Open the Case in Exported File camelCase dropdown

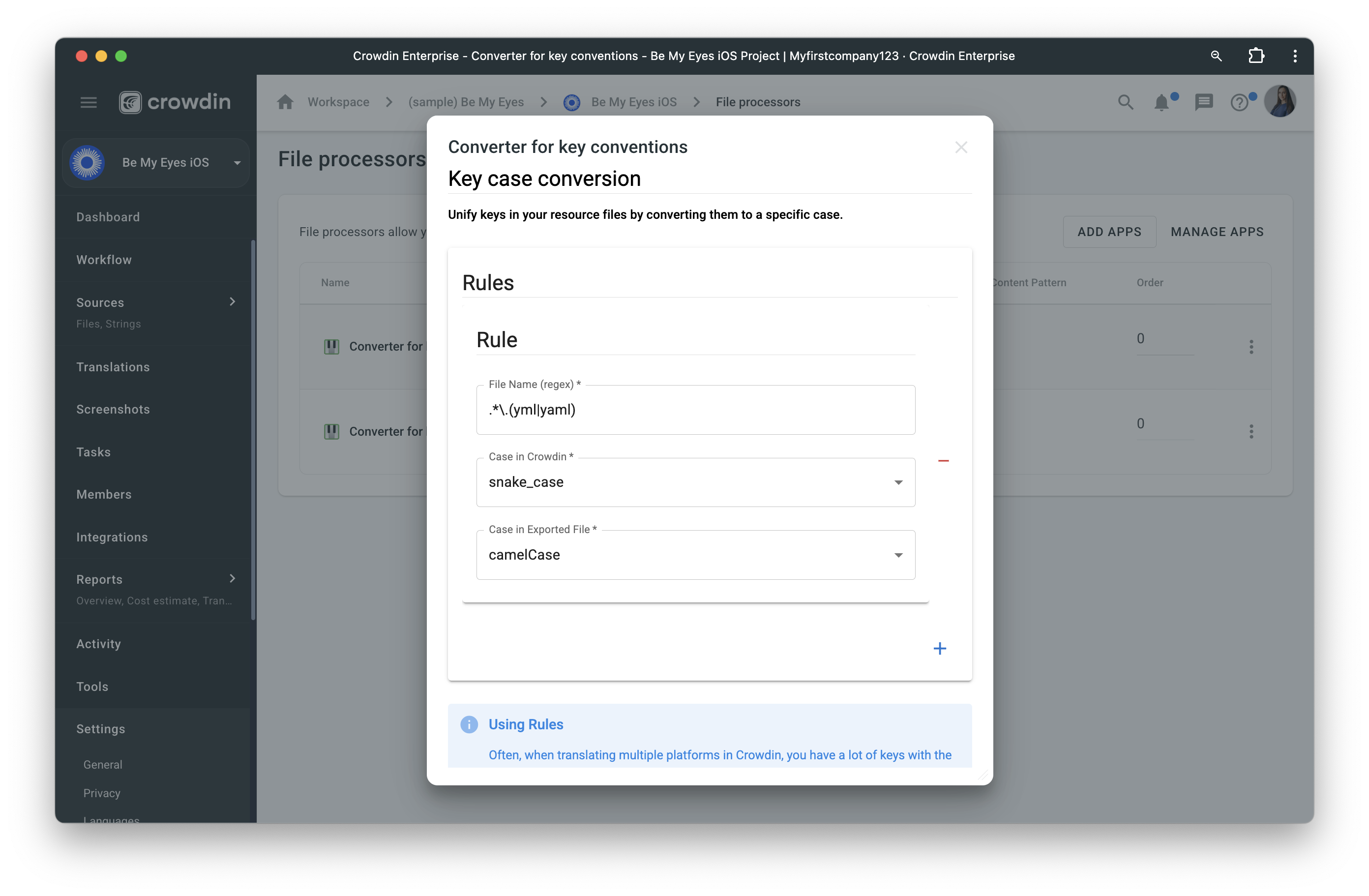pyautogui.click(x=695, y=555)
